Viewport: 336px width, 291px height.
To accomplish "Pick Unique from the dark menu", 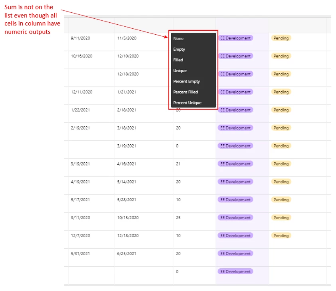I will tap(180, 71).
